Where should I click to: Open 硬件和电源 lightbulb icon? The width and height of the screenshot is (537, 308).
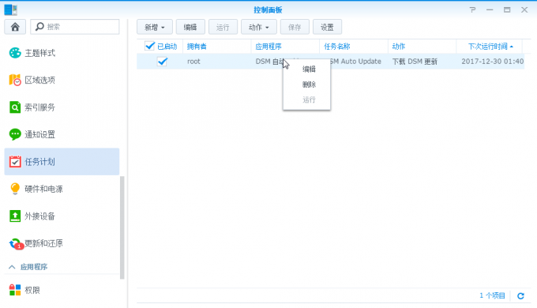click(15, 189)
